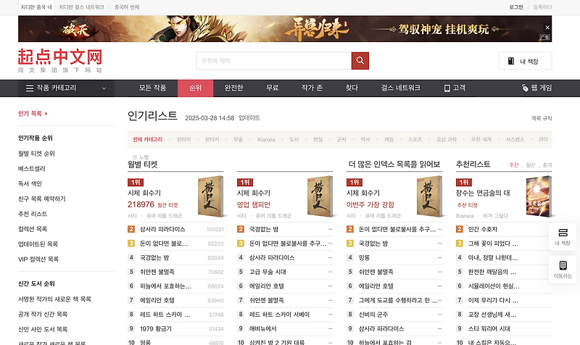Click floating 이동하는 mobile side icon
580x345 pixels.
[563, 270]
